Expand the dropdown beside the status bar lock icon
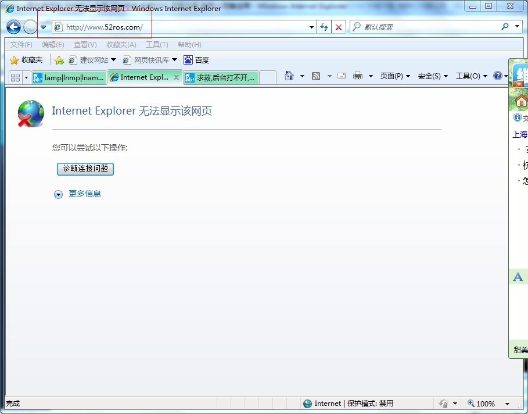Image resolution: width=528 pixels, height=414 pixels. pyautogui.click(x=455, y=404)
